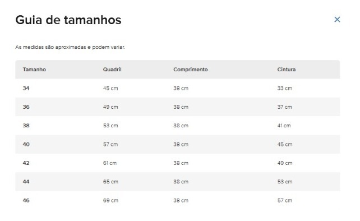Click the Quadril column header
Viewport: 360px width, 221px height.
112,70
